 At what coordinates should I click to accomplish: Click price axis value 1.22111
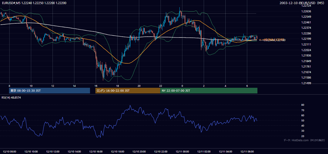coord(307,44)
